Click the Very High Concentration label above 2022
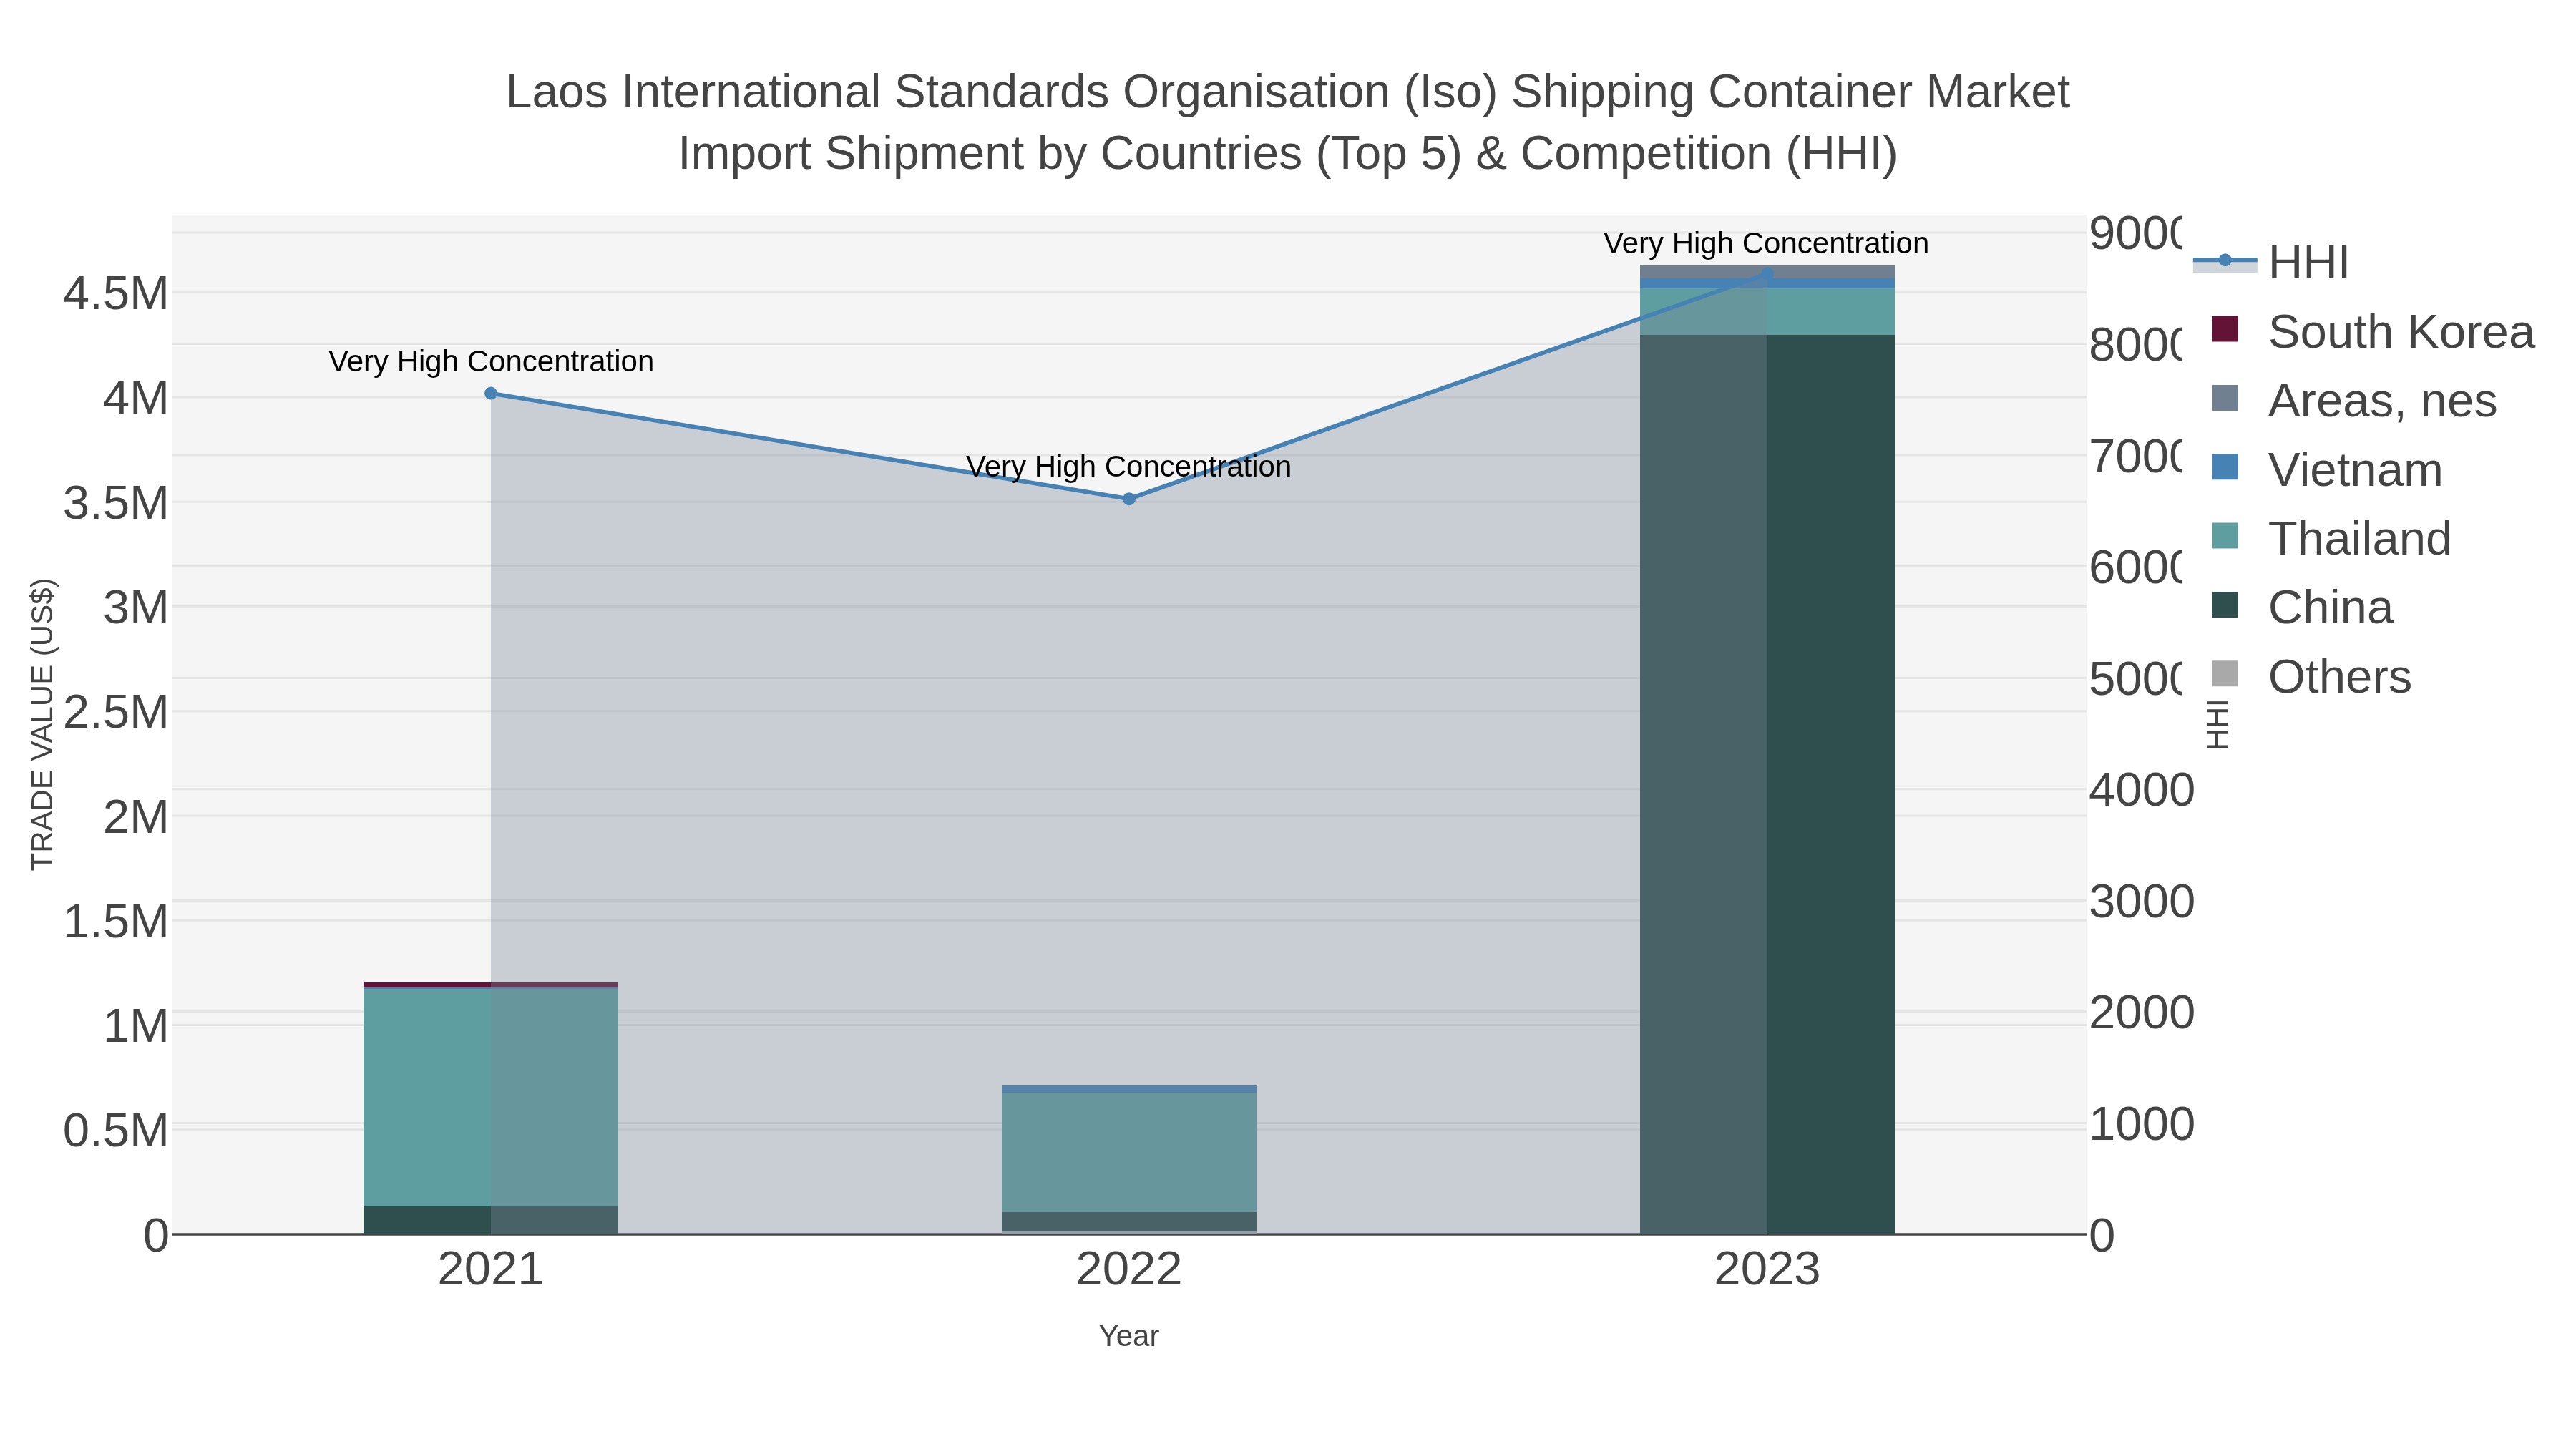Image resolution: width=2576 pixels, height=1449 pixels. click(x=1129, y=467)
